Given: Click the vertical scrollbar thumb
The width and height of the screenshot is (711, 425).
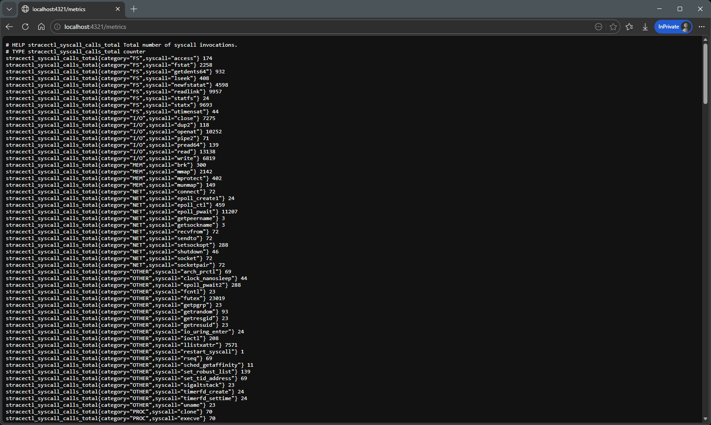Looking at the screenshot, I should click(x=706, y=73).
